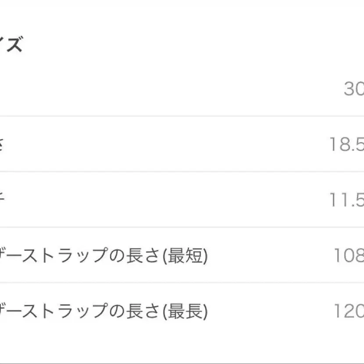
Task: Select the 108 shortest strap length value
Action: coord(349,256)
